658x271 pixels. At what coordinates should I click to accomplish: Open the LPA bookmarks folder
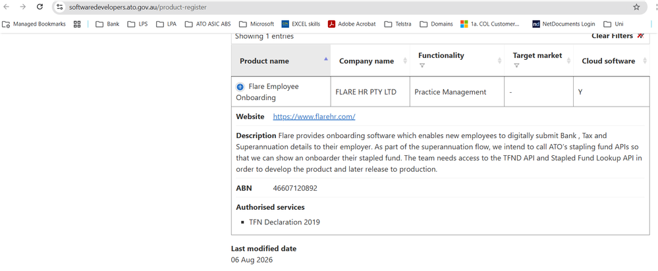166,24
